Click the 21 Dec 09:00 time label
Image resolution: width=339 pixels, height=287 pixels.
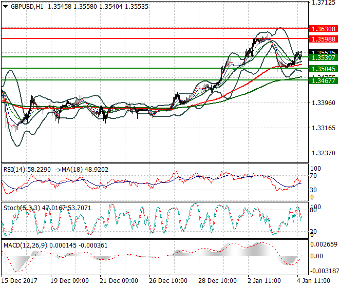click(x=119, y=281)
